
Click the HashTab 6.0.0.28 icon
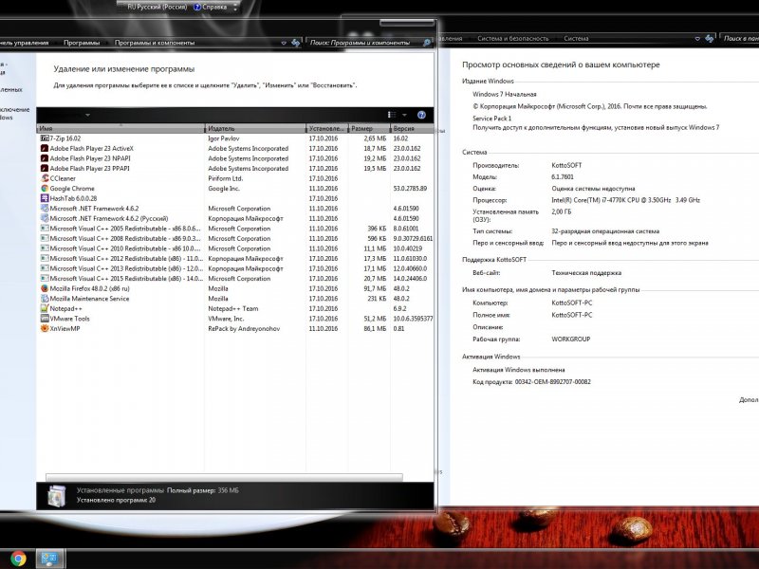[x=45, y=198]
